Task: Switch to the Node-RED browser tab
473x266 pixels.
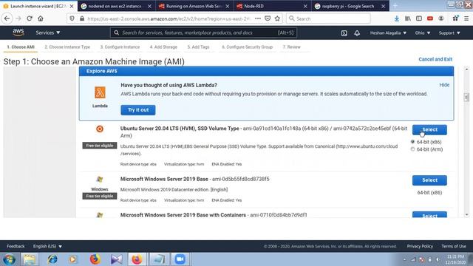Action: [271, 6]
